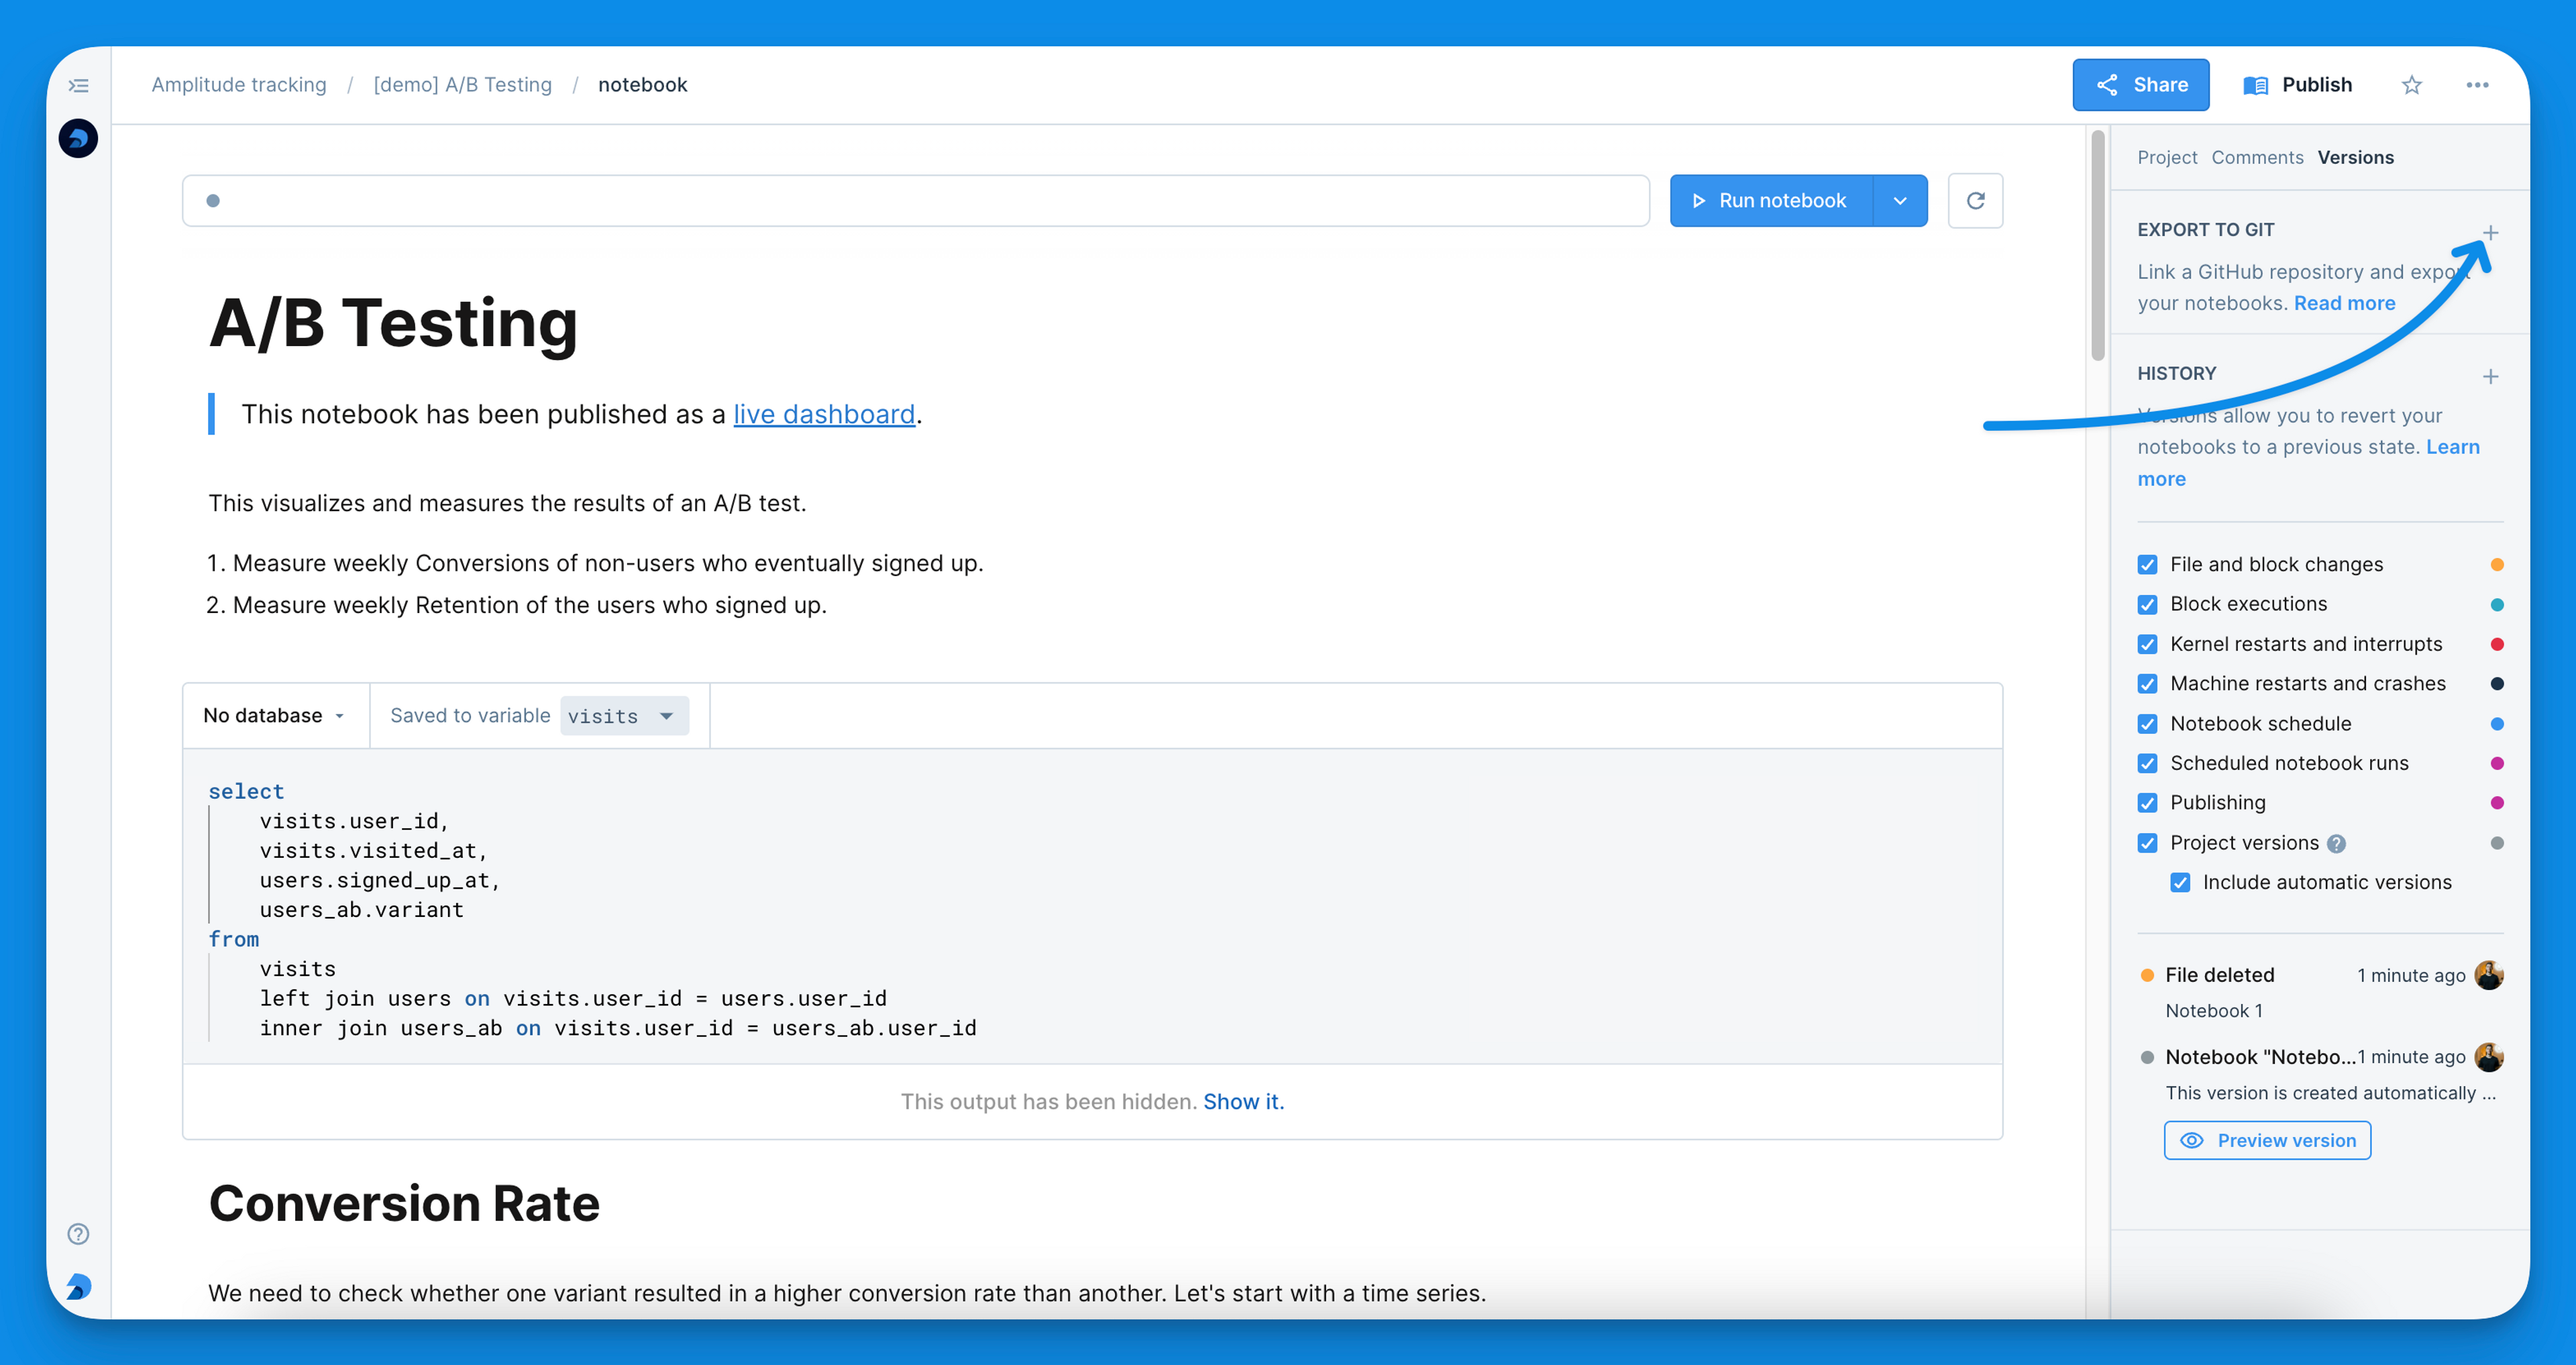
Task: Click Show it to reveal output
Action: 1243,1102
